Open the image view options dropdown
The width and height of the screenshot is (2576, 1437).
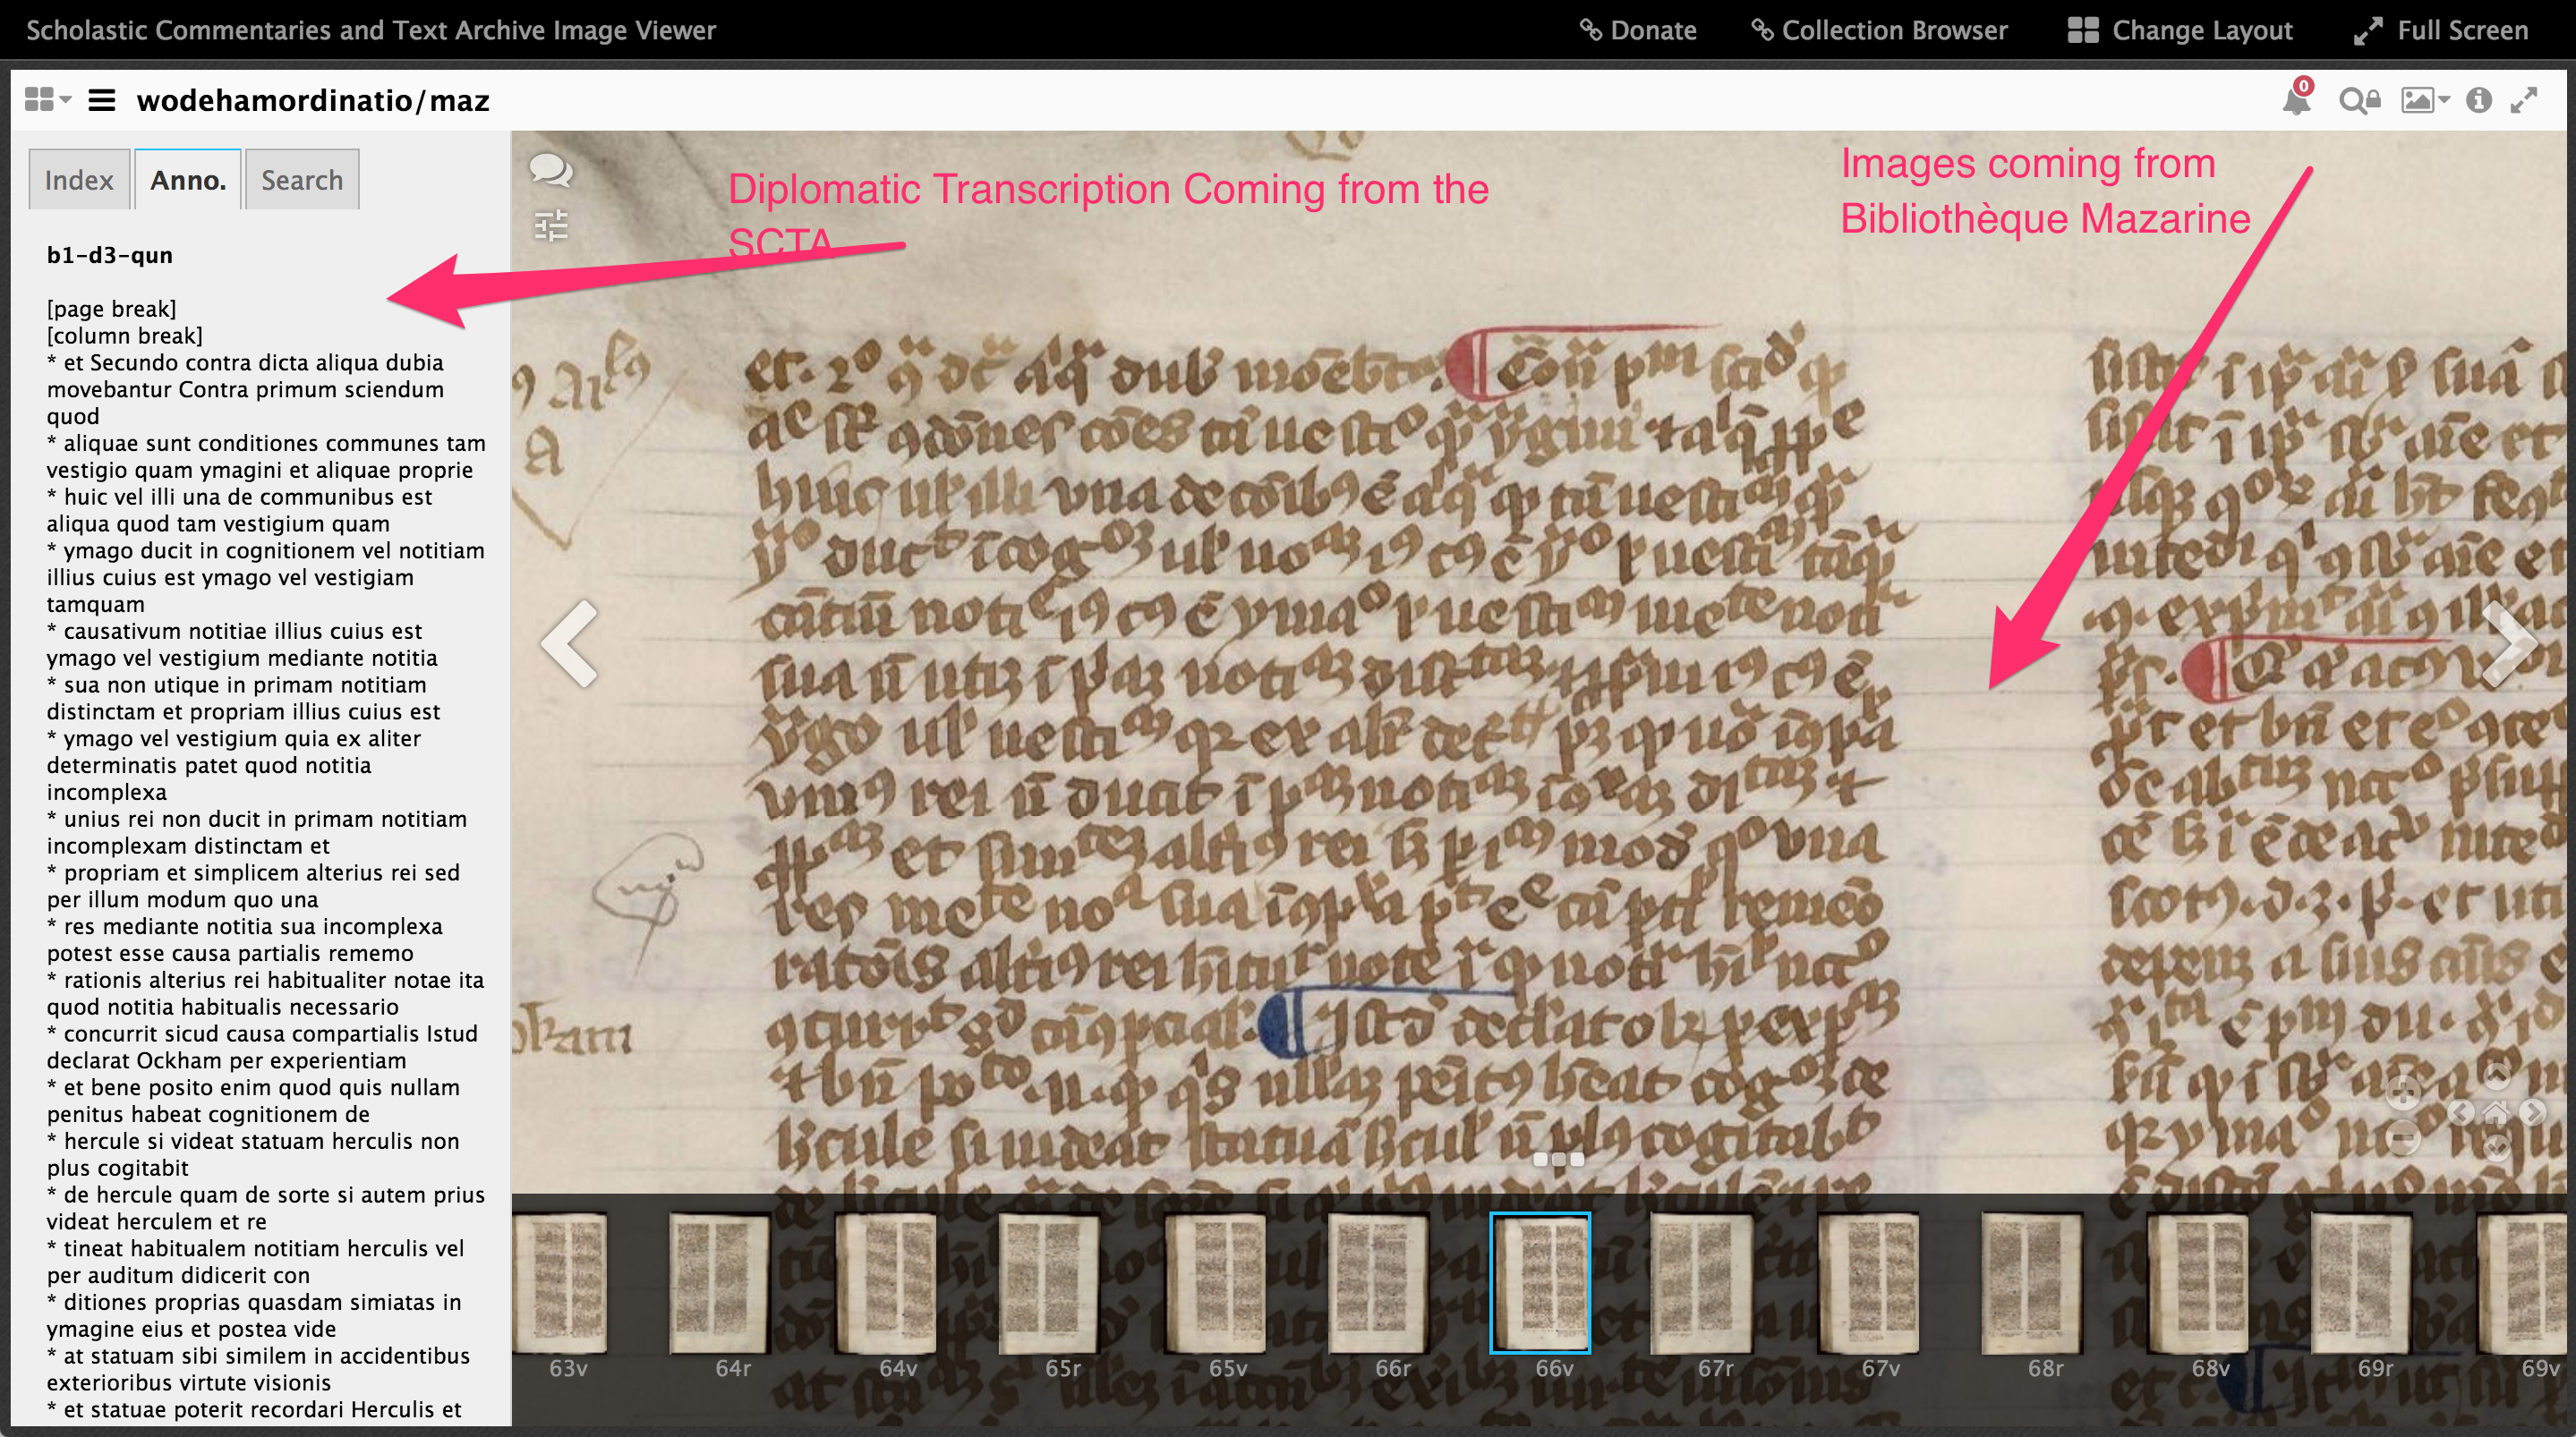(2424, 100)
